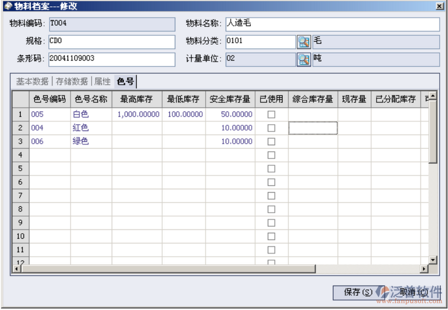448x310 pixels.
Task: Click the vertical scrollbar thumb of the grid
Action: 433,131
